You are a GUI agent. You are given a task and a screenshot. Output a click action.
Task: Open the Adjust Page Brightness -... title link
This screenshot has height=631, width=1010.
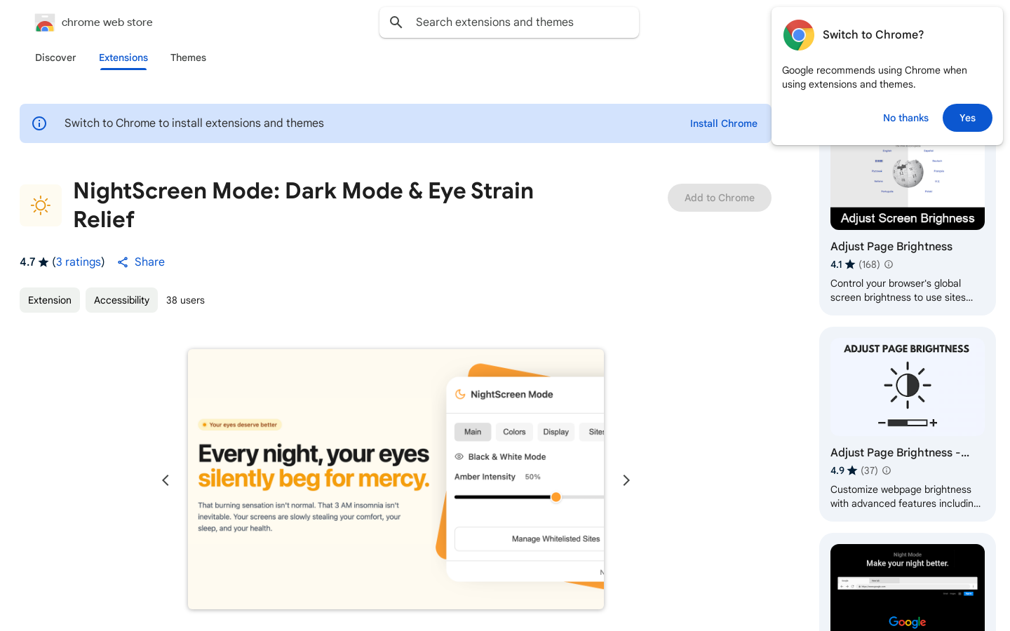(x=900, y=453)
